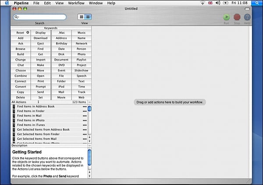
Task: Click the action icon beside Find Items in iPhoto
Action: 14,120
